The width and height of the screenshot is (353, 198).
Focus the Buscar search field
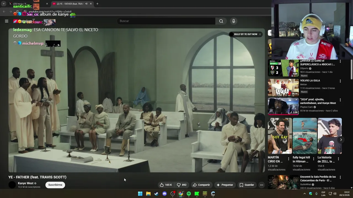pyautogui.click(x=166, y=21)
